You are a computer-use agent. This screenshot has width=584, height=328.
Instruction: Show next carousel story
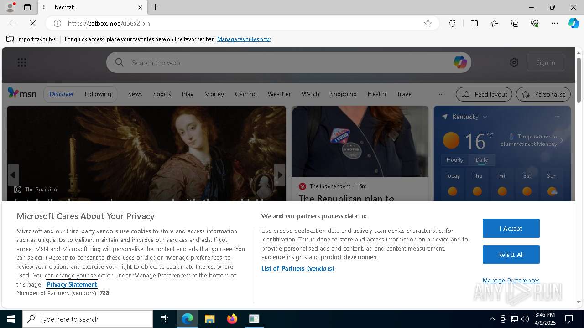tap(280, 175)
